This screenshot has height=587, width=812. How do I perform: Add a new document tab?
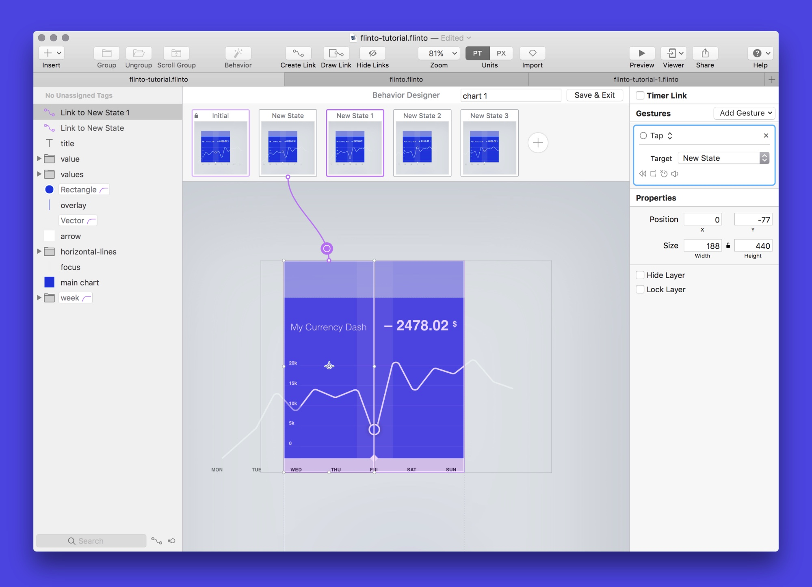point(772,80)
